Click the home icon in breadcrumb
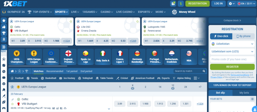The height and width of the screenshot is (112, 257). pos(12,71)
